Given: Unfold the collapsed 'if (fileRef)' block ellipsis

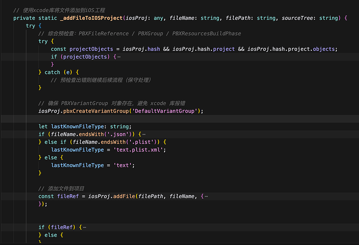Looking at the screenshot, I should (84, 227).
